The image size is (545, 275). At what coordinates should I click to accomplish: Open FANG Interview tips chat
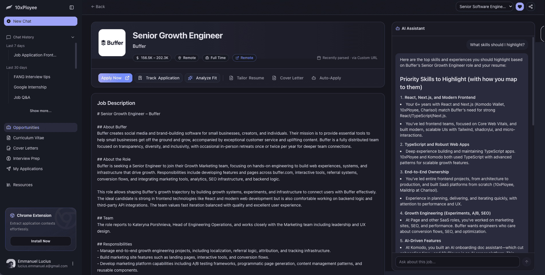(32, 77)
